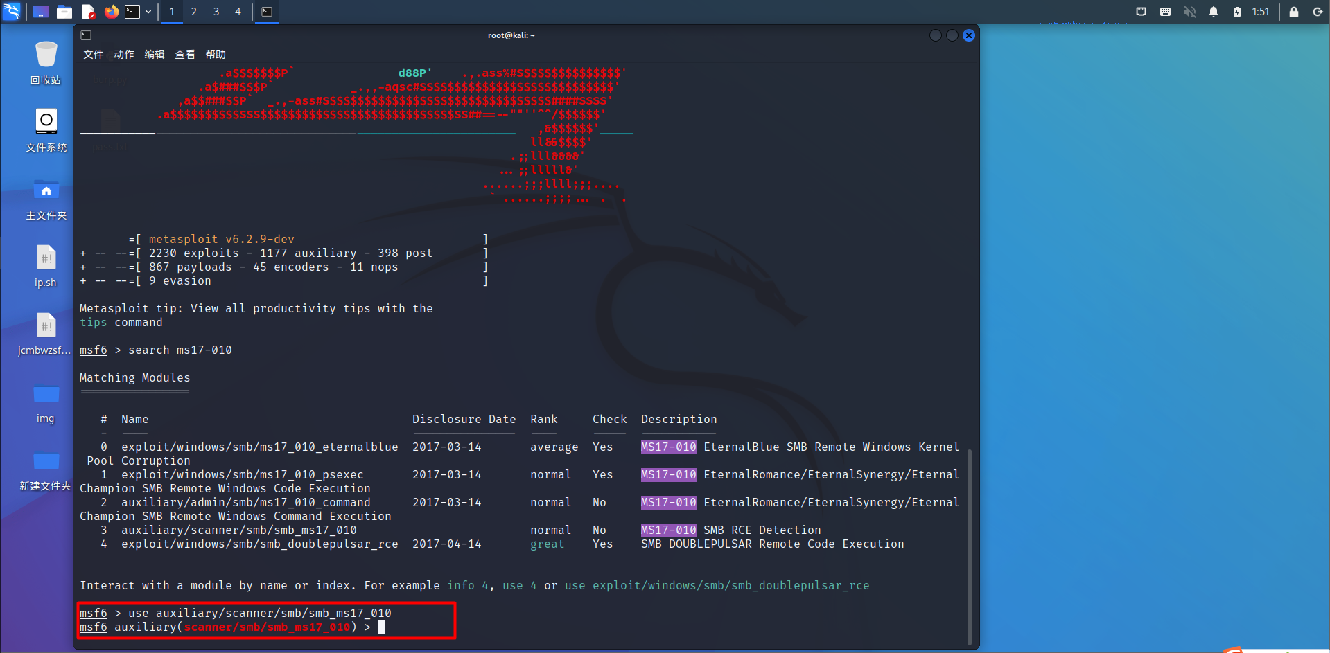Click the Description column header
The image size is (1330, 653).
coord(679,420)
